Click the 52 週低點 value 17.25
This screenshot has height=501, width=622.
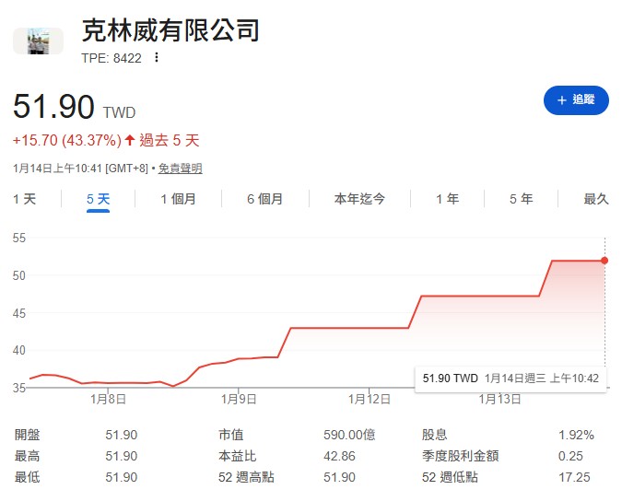coord(574,477)
